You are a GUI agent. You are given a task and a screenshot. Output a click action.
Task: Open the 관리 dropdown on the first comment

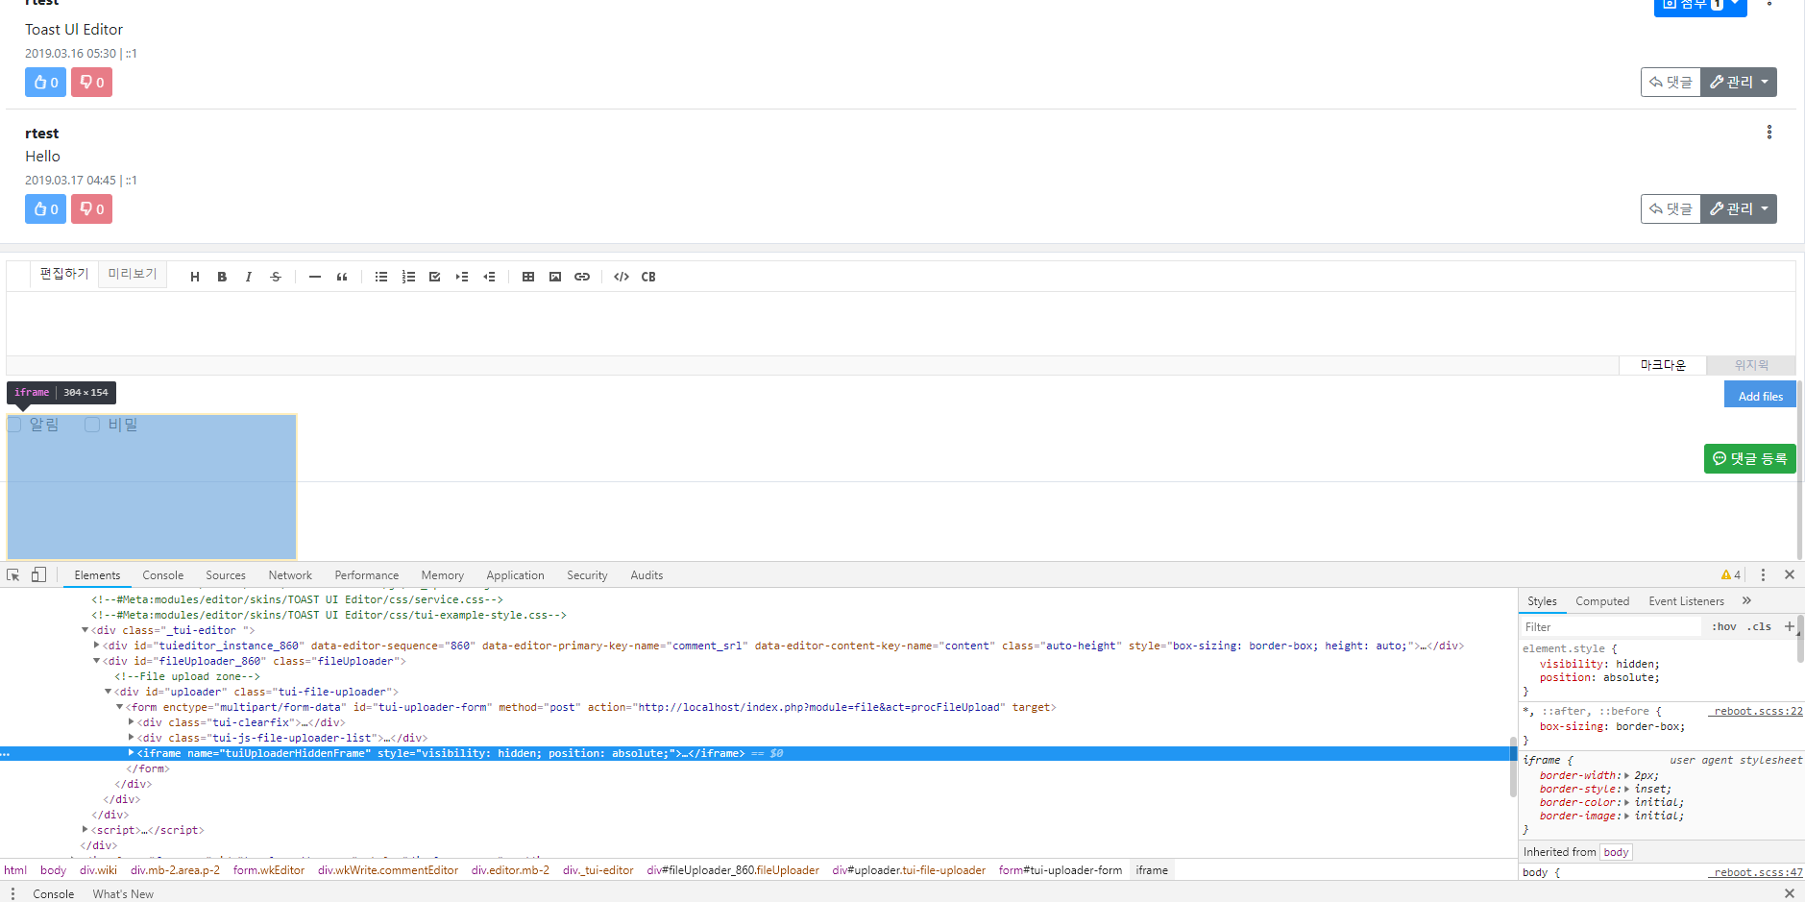pos(1739,83)
